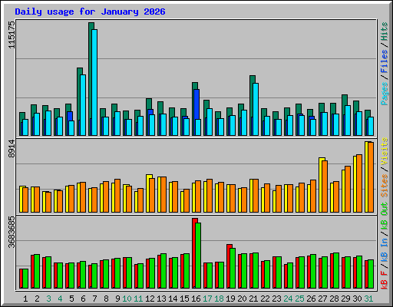Click the 'Files' legend label

pyautogui.click(x=385, y=61)
